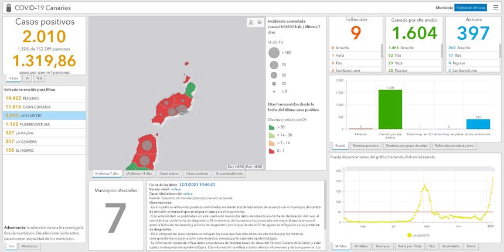Image resolution: width=504 pixels, height=252 pixels.
Task: Click the green 'Cerrado por alta médica' bar
Action: (390, 109)
